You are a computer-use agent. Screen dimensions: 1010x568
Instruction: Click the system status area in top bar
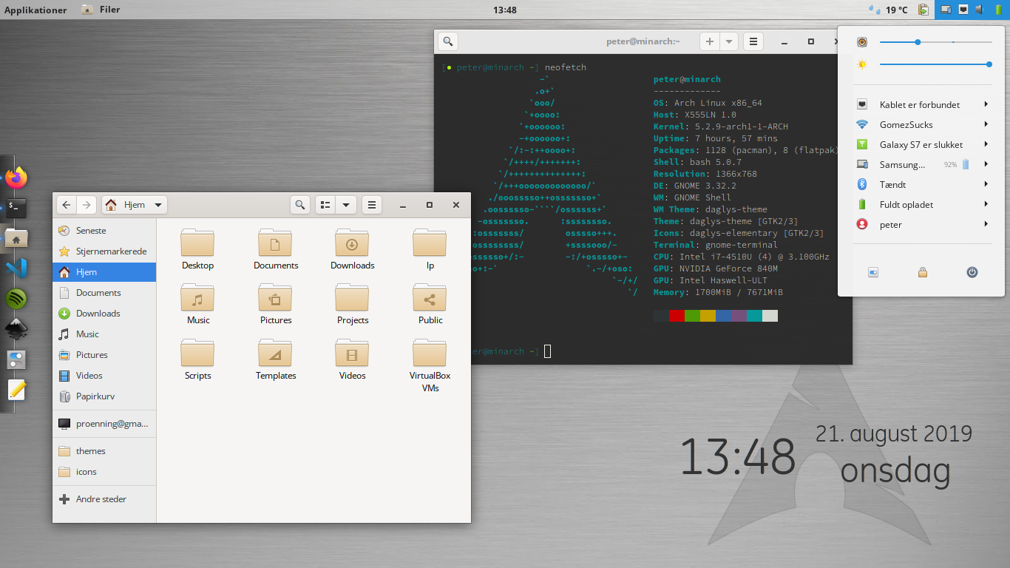(972, 10)
